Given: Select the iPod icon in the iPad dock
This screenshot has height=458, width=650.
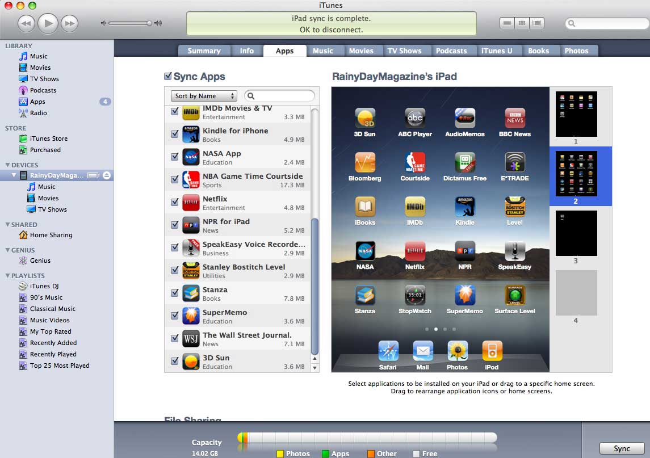Looking at the screenshot, I should tap(492, 351).
